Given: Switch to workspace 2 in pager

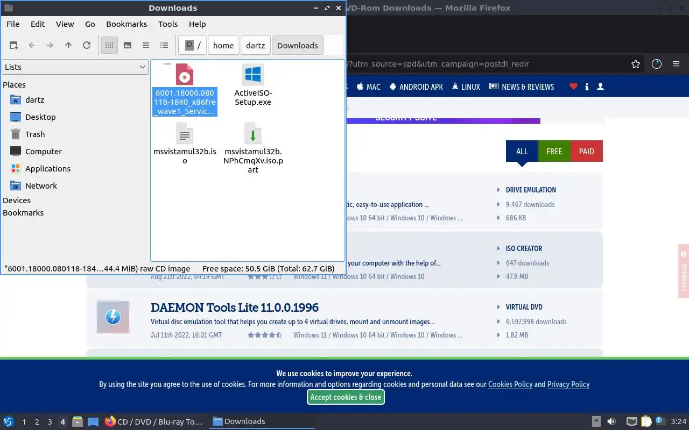Looking at the screenshot, I should pyautogui.click(x=37, y=422).
